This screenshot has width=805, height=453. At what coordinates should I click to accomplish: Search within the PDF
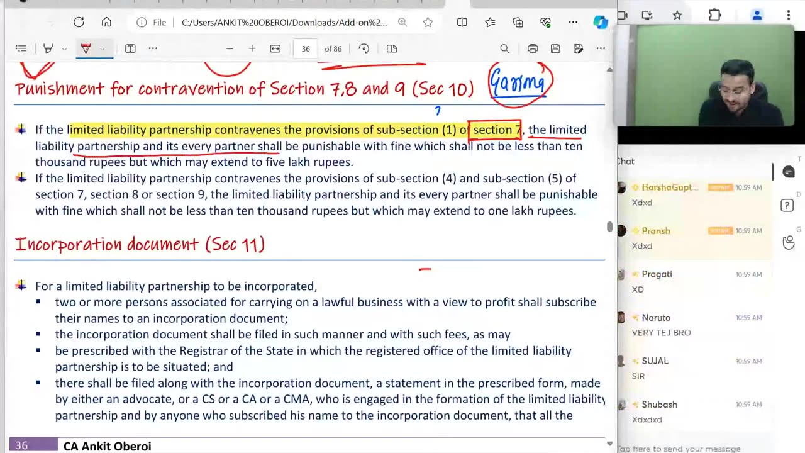coord(504,48)
